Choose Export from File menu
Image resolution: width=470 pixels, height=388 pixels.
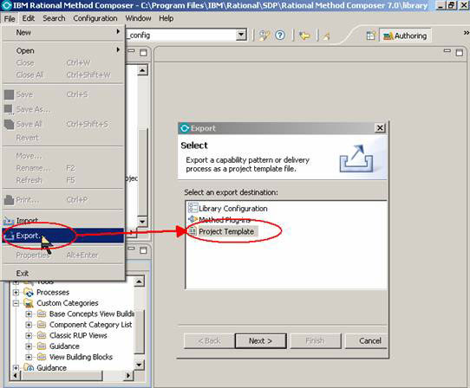coord(63,236)
